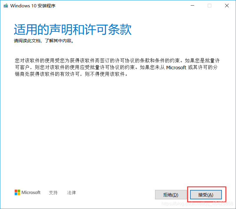
Task: Click the 适用的声明和许可条款 heading
Action: tap(73, 29)
